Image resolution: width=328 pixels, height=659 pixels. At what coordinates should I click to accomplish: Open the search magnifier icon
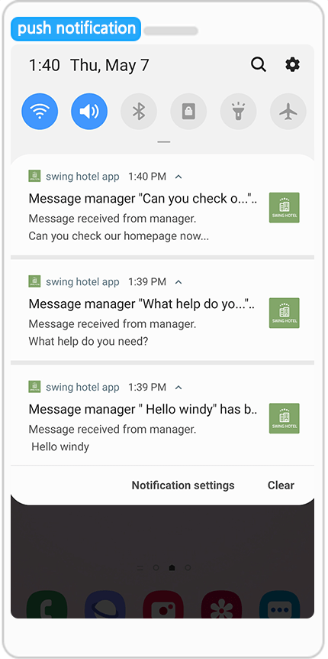click(259, 65)
